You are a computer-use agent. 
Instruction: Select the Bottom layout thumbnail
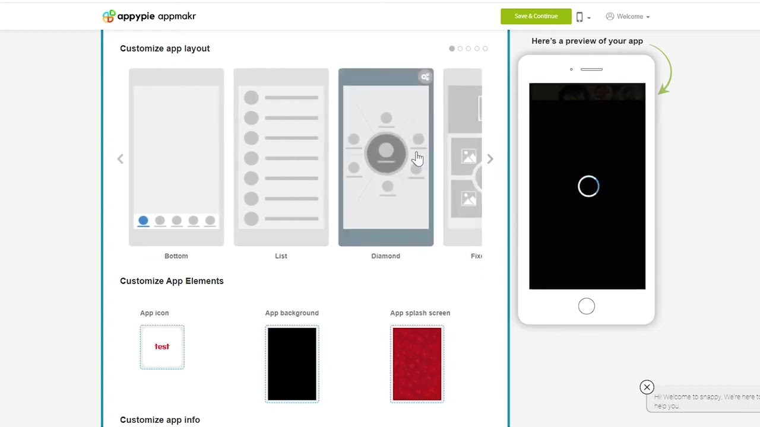pyautogui.click(x=176, y=157)
